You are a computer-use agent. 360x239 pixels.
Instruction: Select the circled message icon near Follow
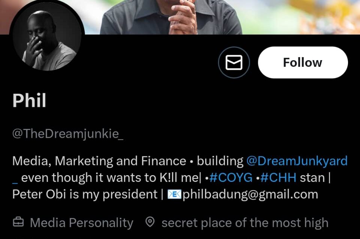coord(234,62)
